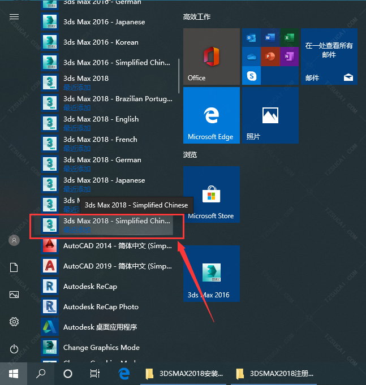Open Edge icon on taskbar

coord(124,374)
